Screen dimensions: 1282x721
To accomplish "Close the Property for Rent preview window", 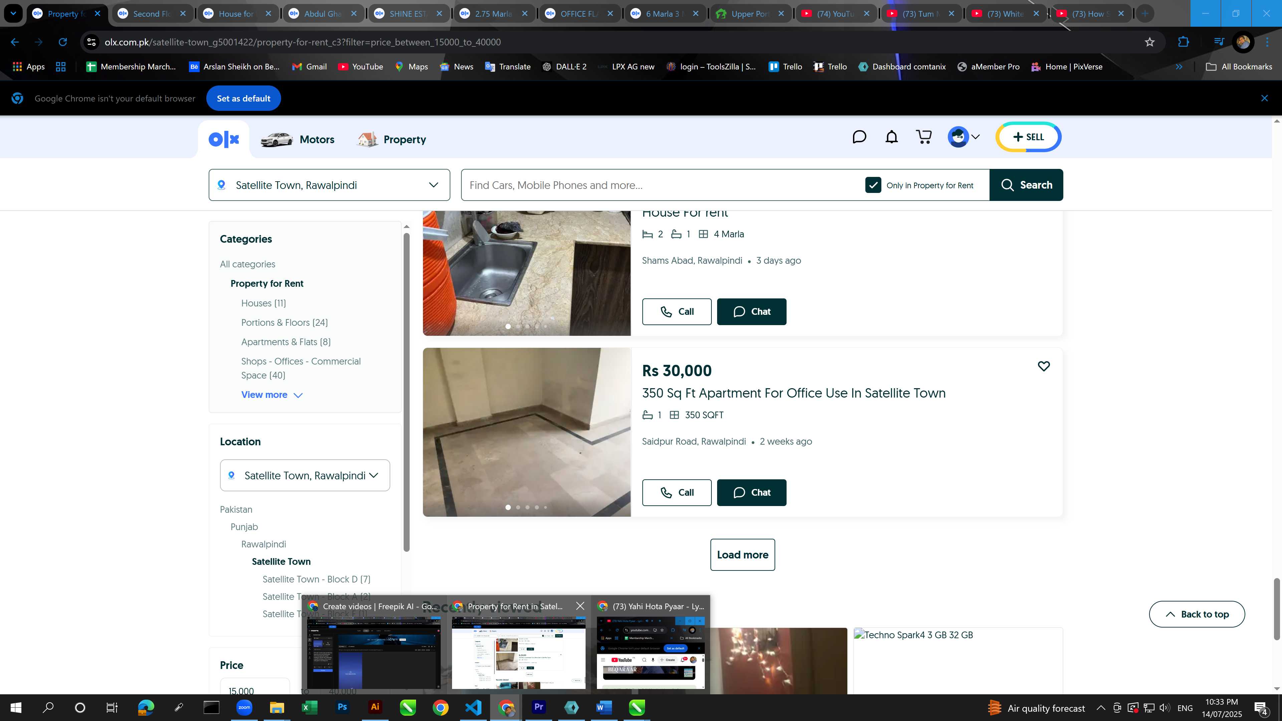I will pos(580,606).
